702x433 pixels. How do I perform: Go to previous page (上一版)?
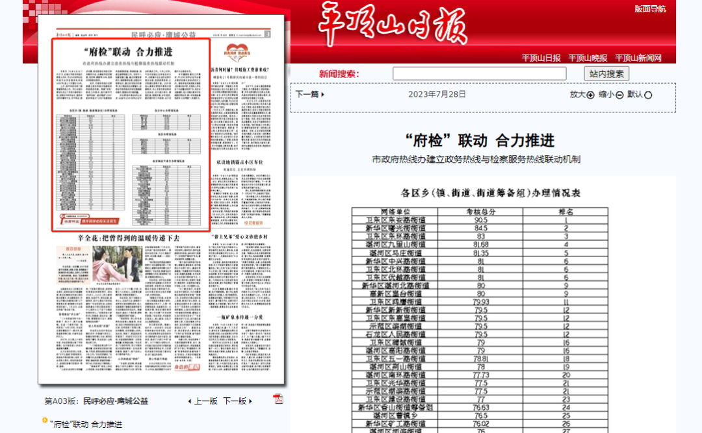[x=203, y=401]
